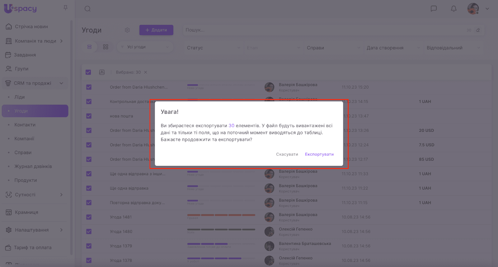
Task: Click the stage progress bar of Угода 1481
Action: tap(221, 215)
